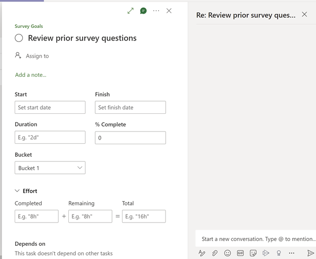Toggle the green conversation chat icon
Screen dimensions: 316x259
(x=143, y=11)
